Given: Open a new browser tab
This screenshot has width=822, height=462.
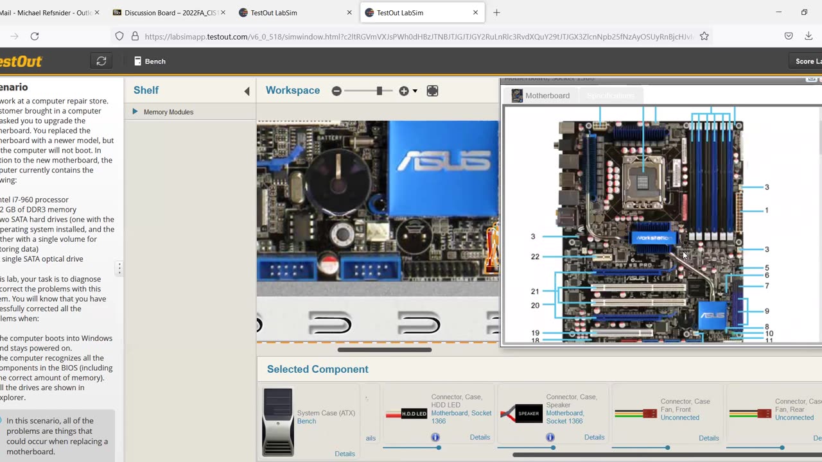Looking at the screenshot, I should [496, 12].
